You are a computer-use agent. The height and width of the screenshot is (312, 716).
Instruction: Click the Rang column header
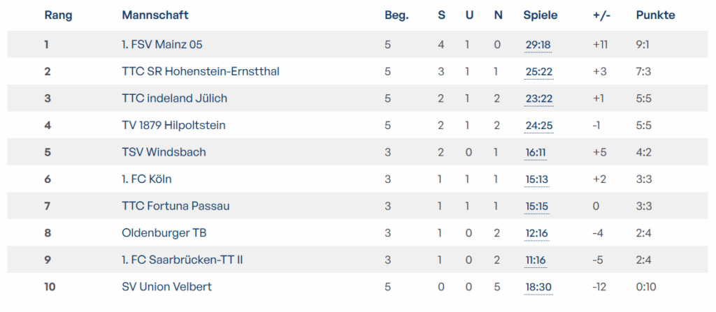pyautogui.click(x=58, y=15)
